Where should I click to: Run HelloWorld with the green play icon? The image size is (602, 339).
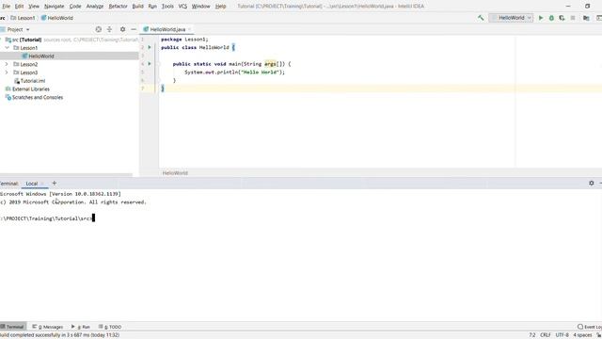tap(541, 18)
